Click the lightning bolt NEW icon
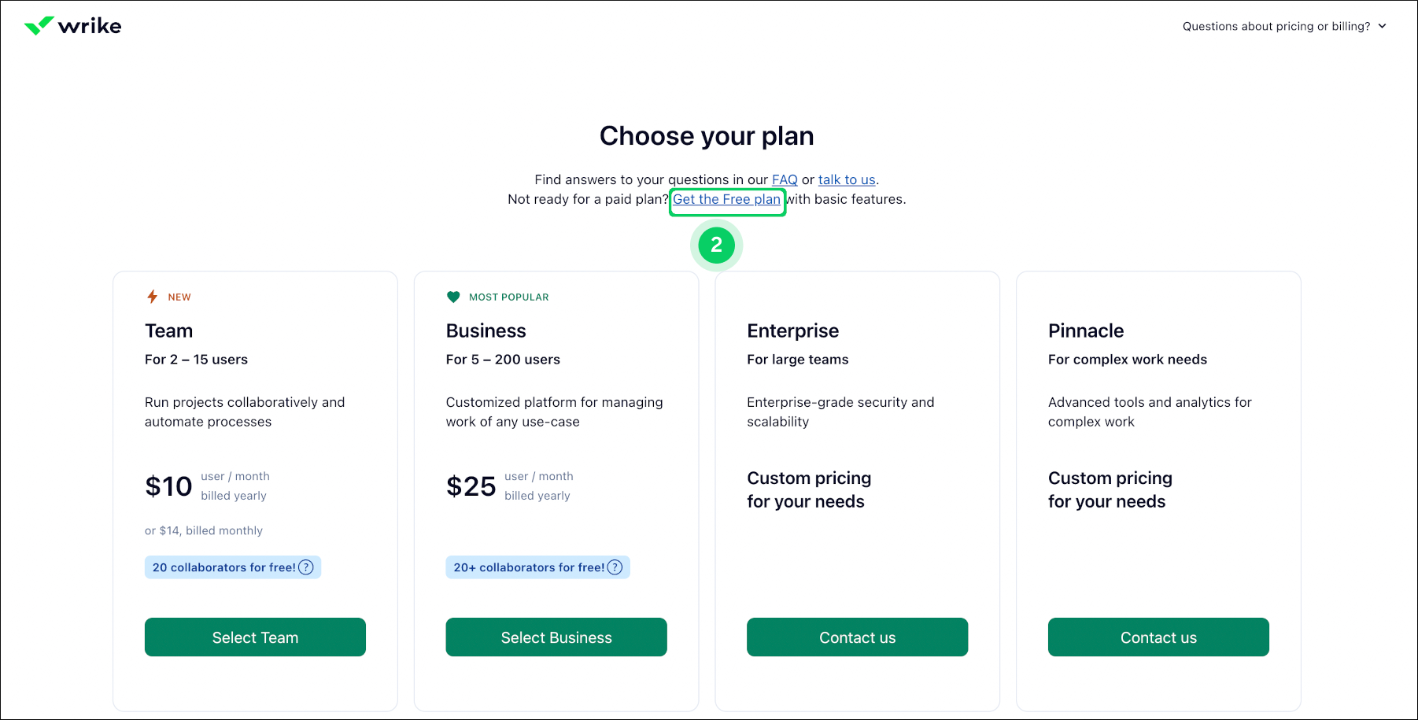 click(153, 297)
